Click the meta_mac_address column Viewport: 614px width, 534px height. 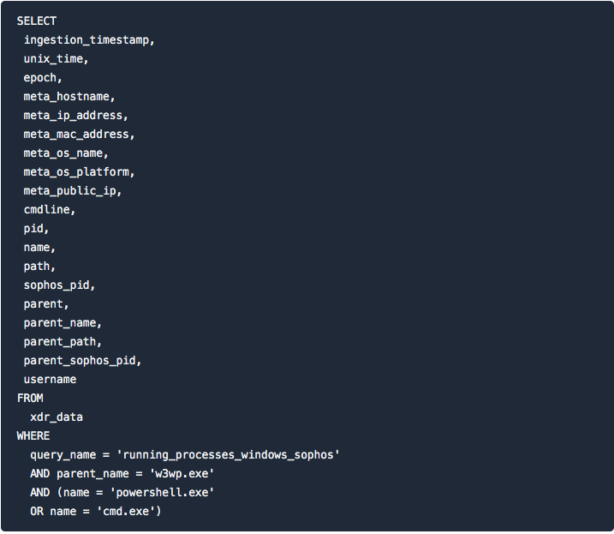point(79,135)
